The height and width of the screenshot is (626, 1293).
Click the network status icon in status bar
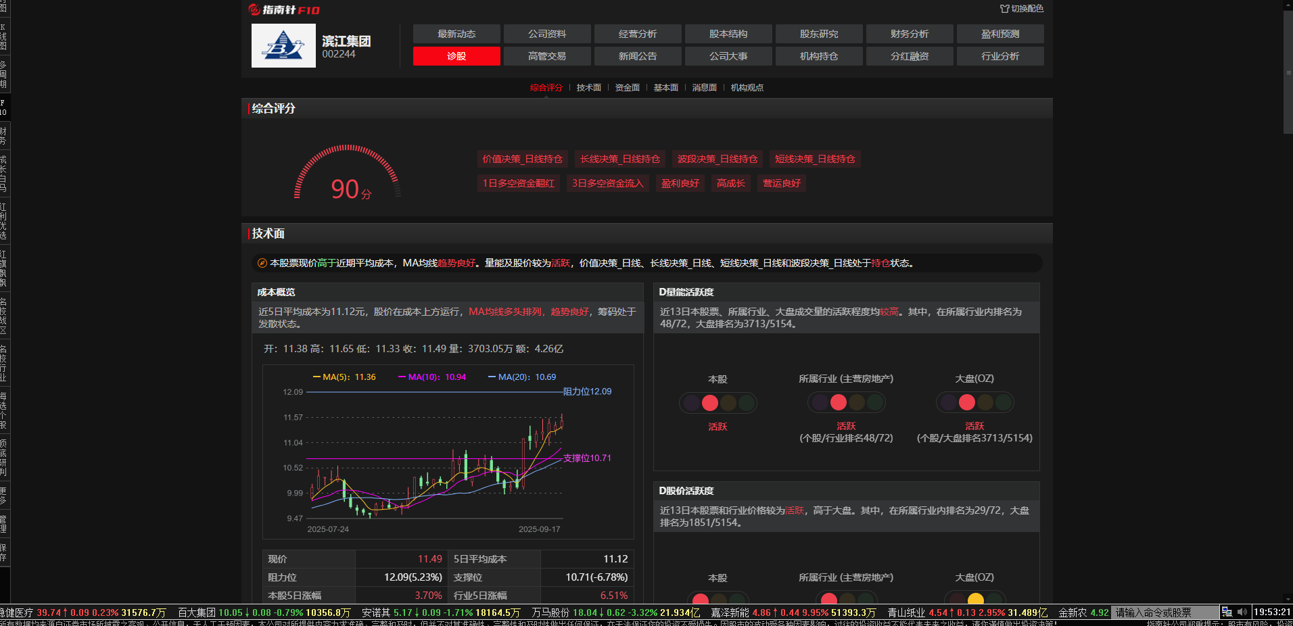[x=1227, y=612]
